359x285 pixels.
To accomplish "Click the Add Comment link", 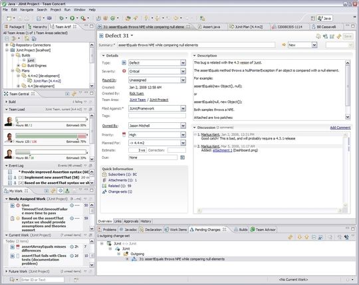I will [x=340, y=128].
